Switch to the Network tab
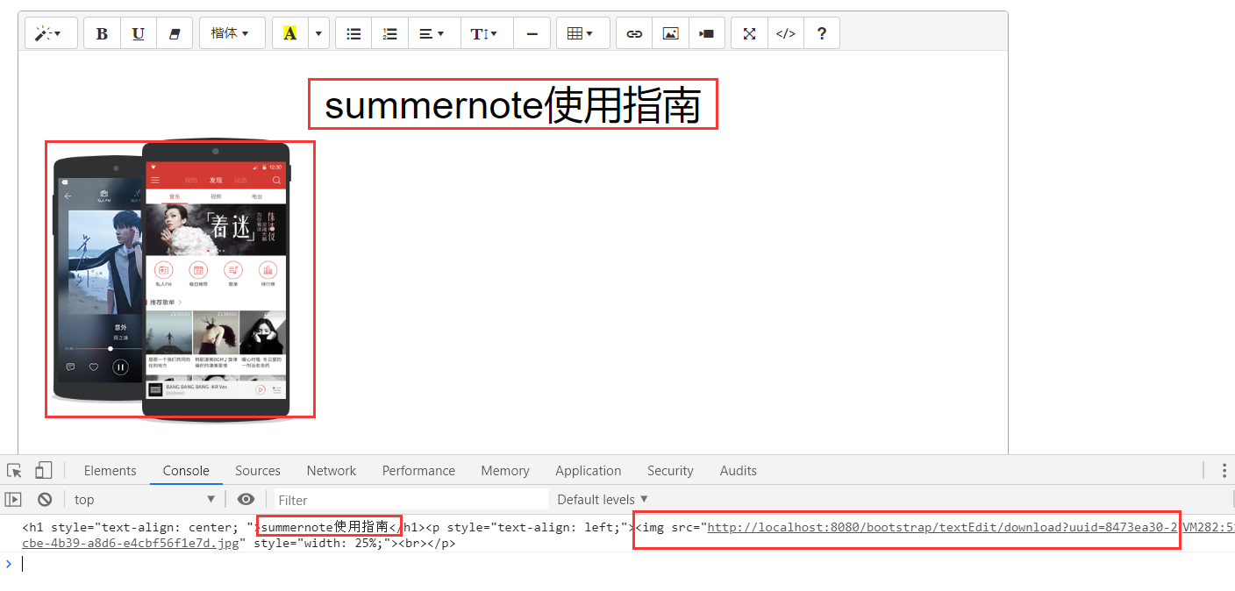The image size is (1235, 591). pos(331,470)
